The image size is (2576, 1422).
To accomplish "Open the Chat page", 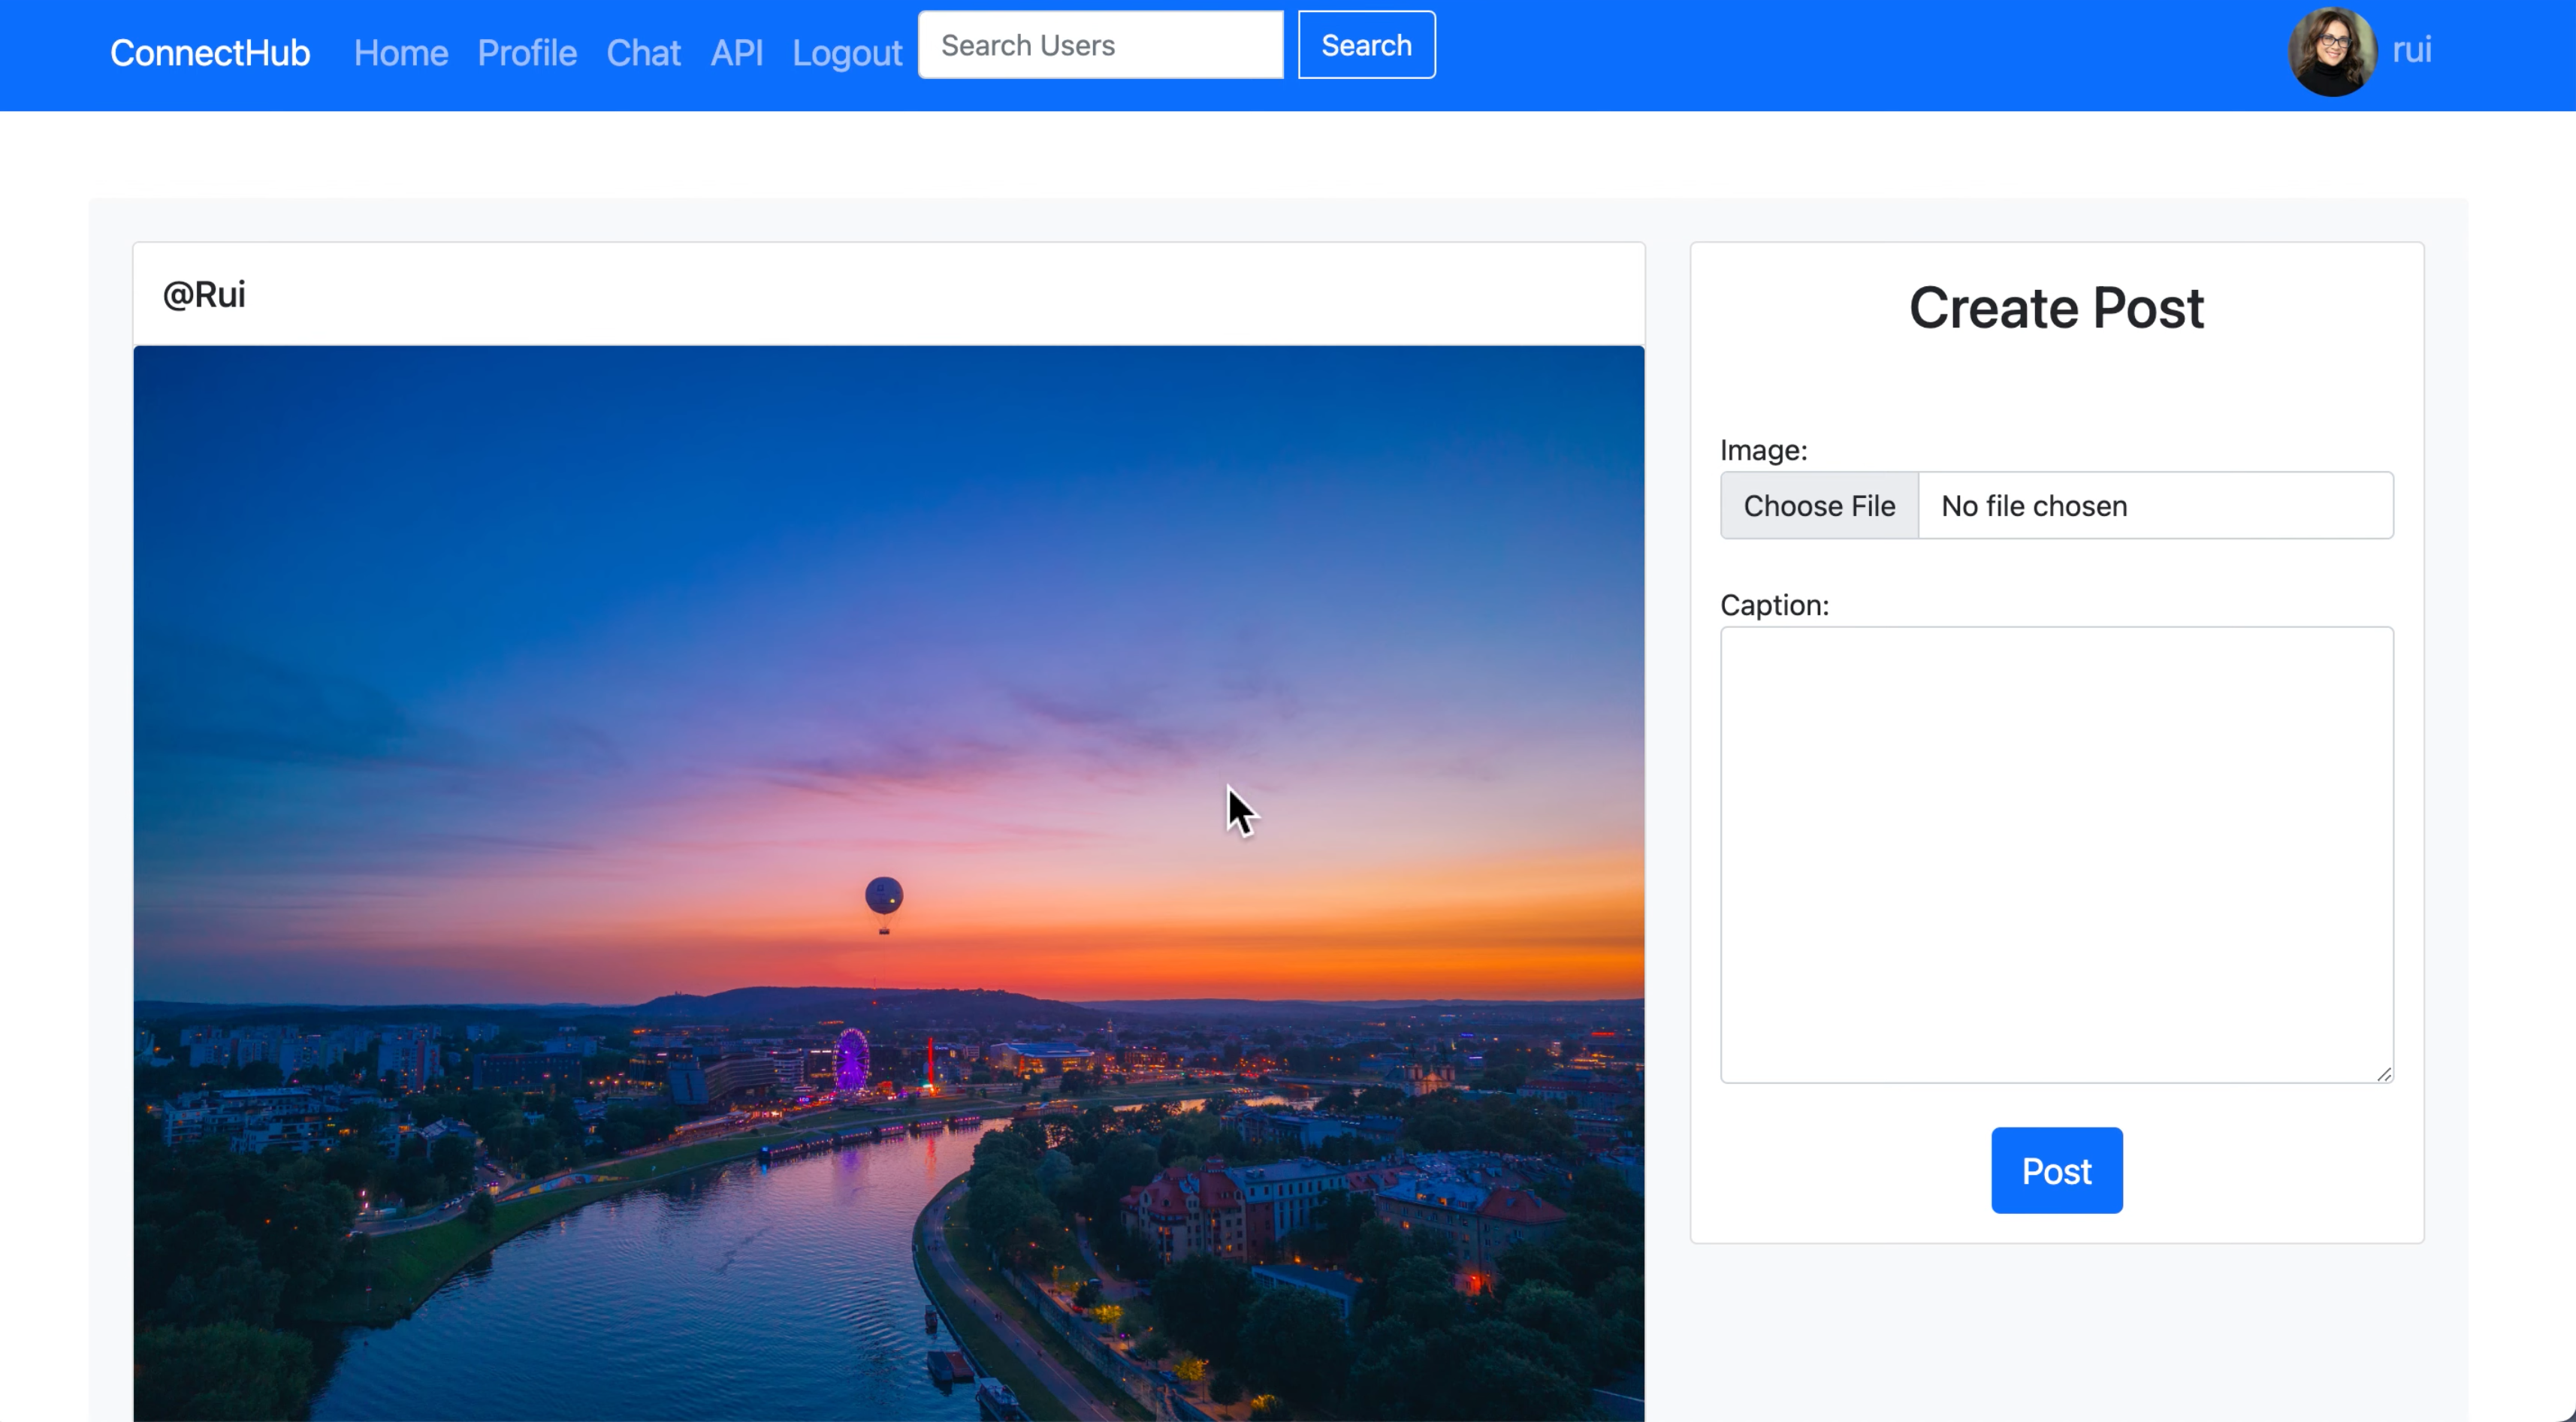I will [643, 53].
